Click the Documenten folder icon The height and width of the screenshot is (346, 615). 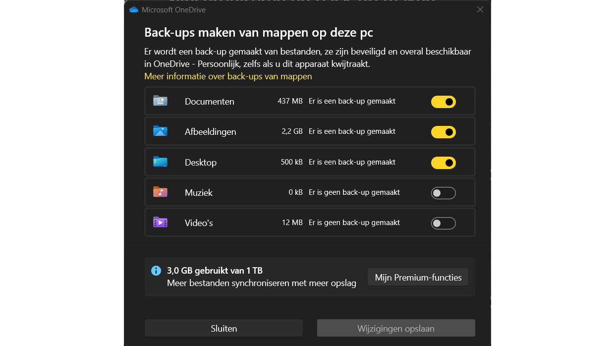pos(160,101)
